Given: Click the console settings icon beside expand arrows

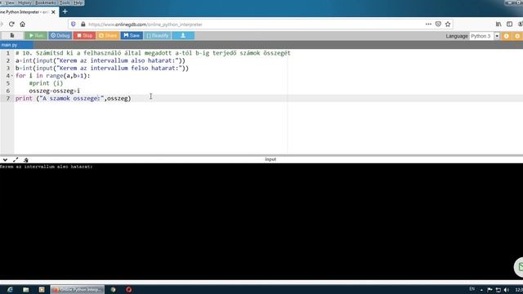Looking at the screenshot, I should (x=26, y=160).
